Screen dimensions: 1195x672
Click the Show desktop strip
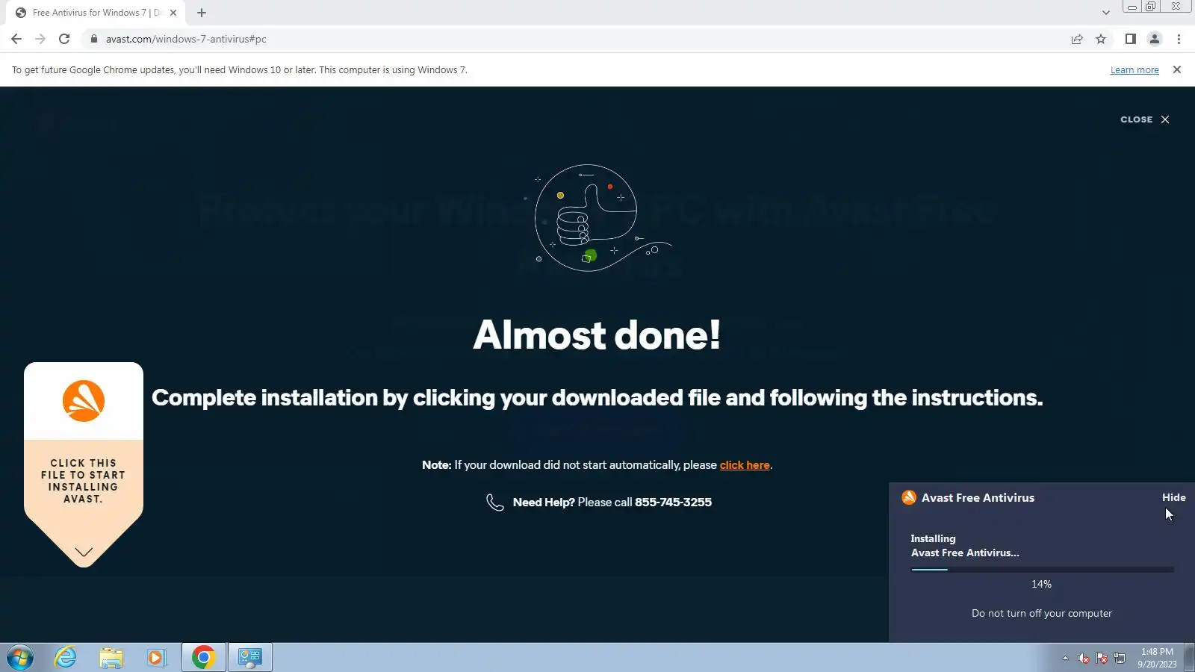(1189, 658)
